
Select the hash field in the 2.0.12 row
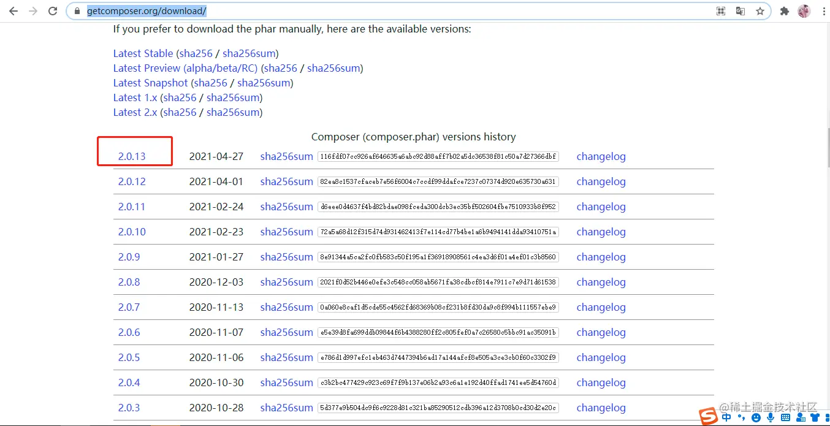[438, 181]
